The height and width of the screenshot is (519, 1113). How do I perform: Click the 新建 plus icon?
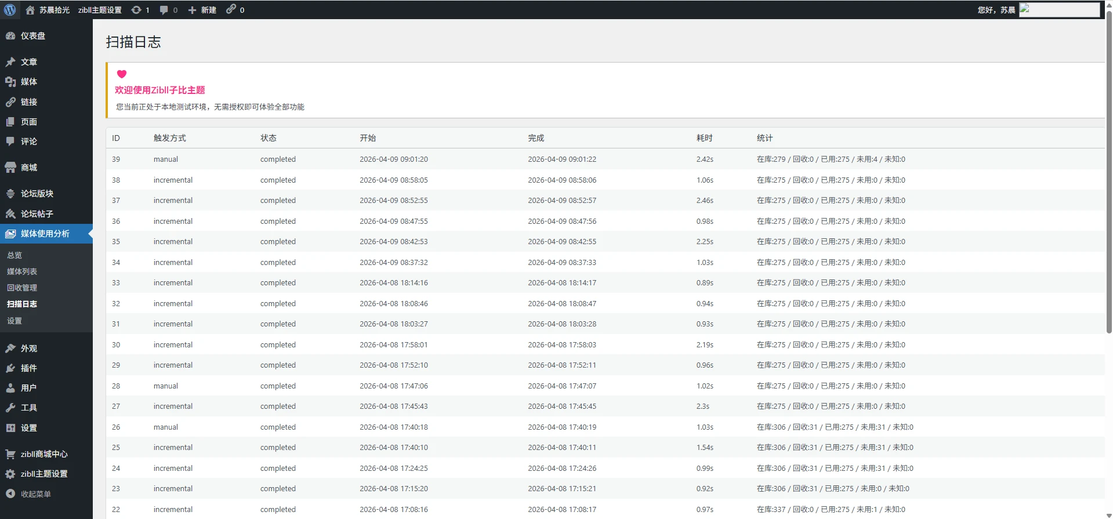tap(193, 10)
